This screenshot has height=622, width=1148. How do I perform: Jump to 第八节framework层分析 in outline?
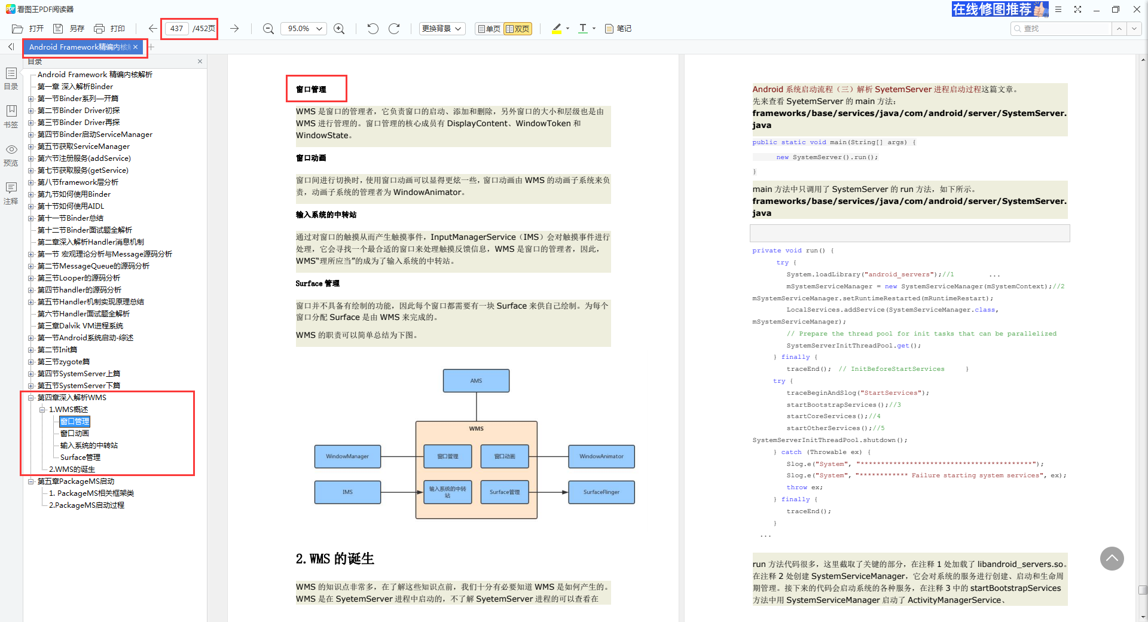(78, 182)
